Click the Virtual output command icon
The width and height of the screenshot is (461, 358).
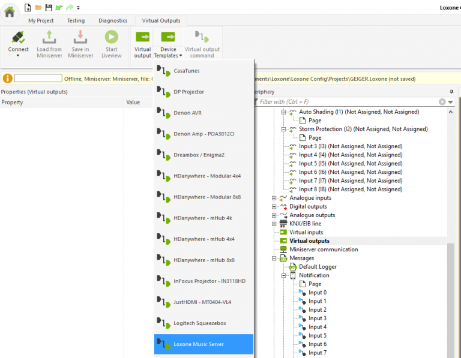click(x=202, y=37)
